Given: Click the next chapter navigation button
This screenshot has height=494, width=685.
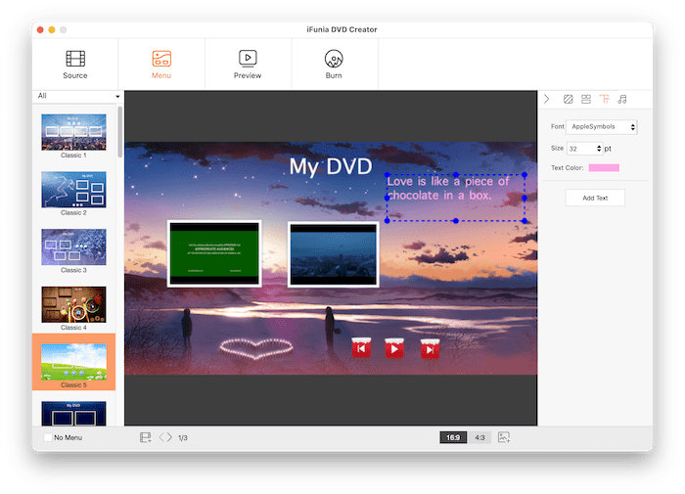Looking at the screenshot, I should 429,347.
